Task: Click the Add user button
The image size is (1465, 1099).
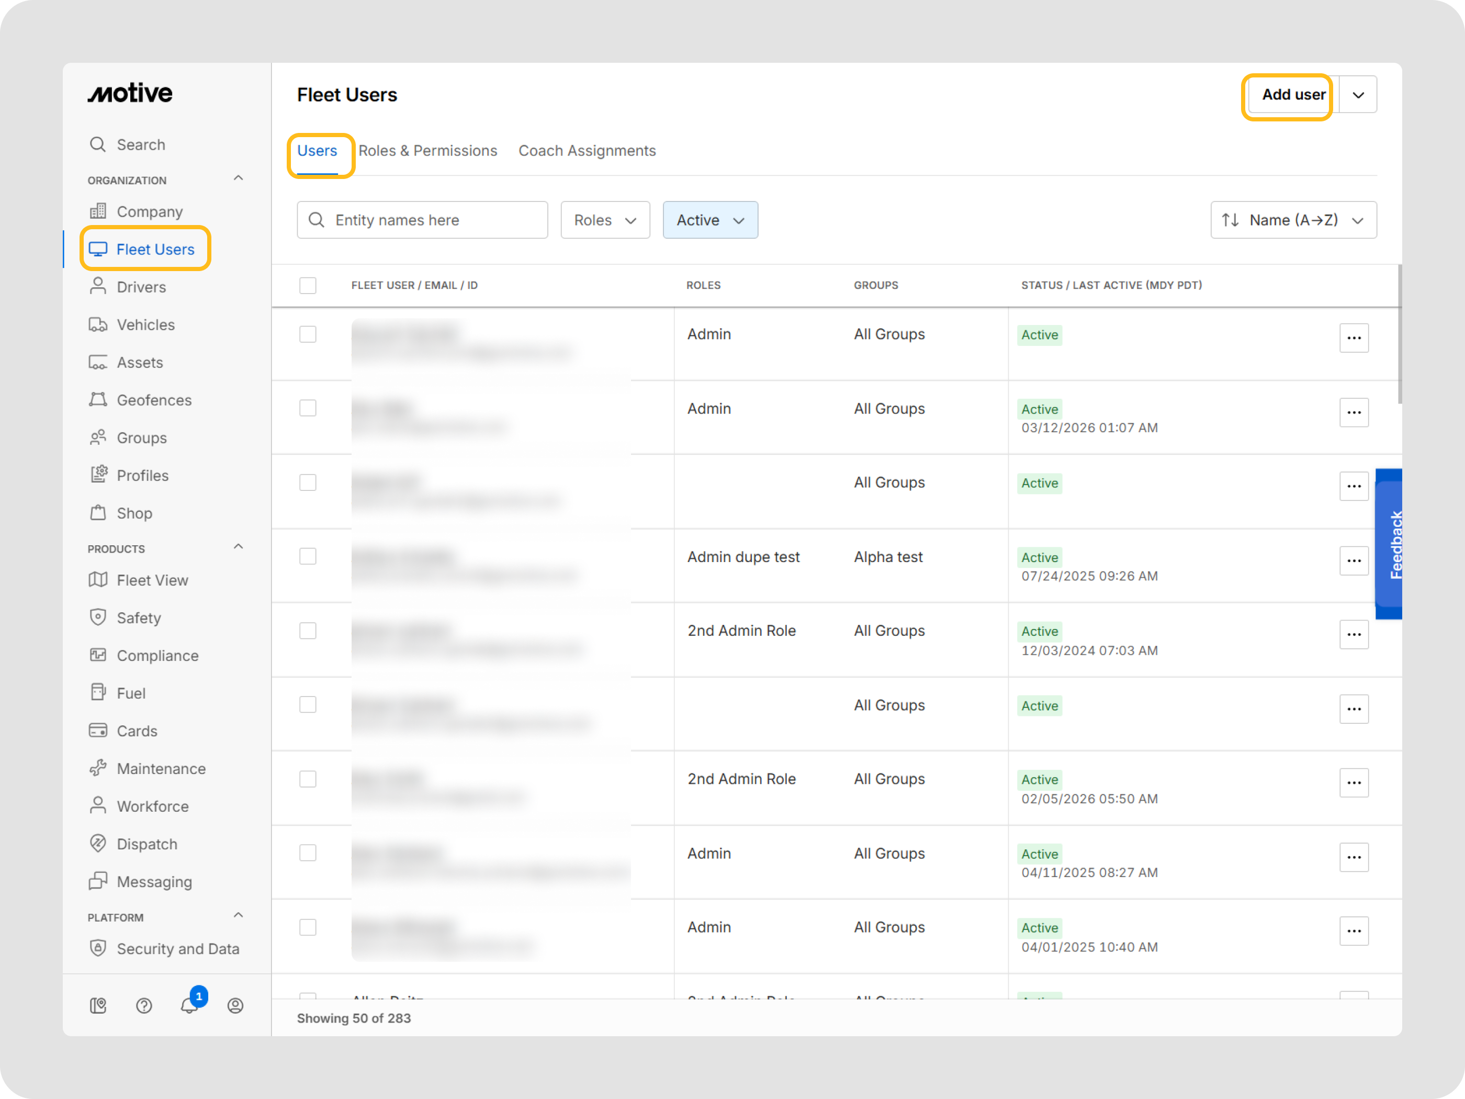Action: [x=1292, y=95]
